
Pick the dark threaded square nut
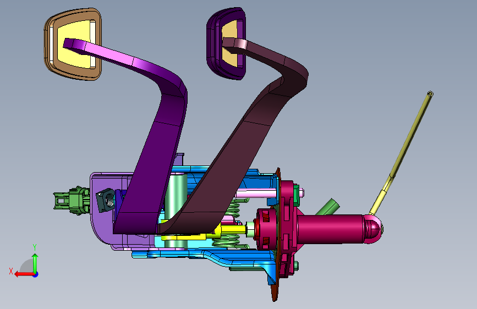click(106, 200)
